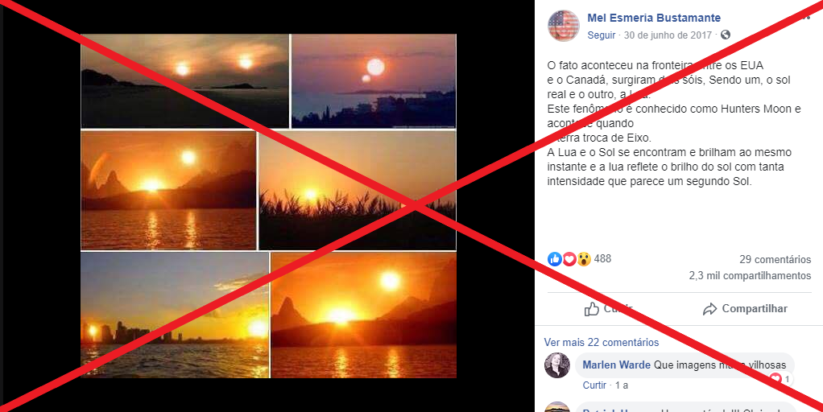Screen dimensions: 823x412
Task: Open the post date 30 de junho de 2017
Action: (x=668, y=35)
